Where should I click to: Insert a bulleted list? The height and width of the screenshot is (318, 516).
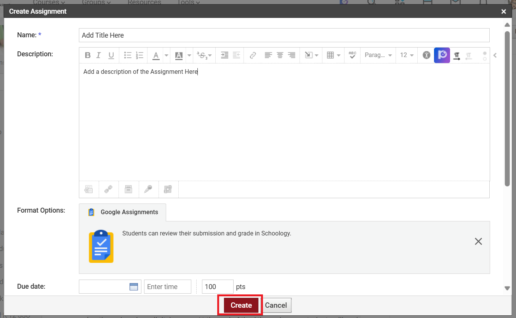128,56
